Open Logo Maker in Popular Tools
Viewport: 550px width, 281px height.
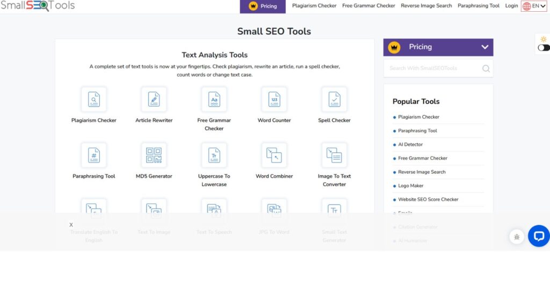[x=411, y=186]
